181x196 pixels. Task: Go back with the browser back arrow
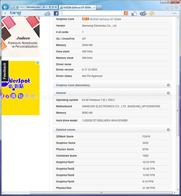(x=5, y=7)
